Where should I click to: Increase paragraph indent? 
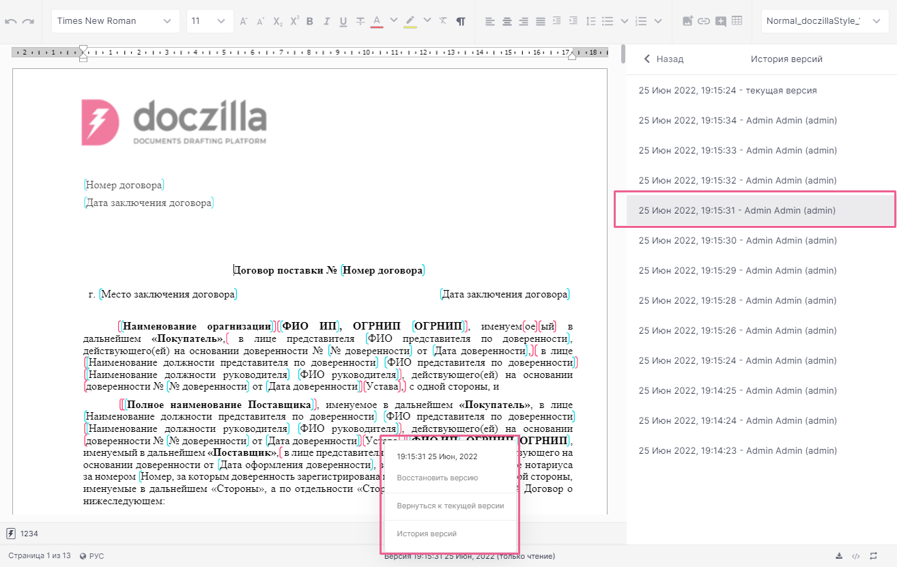[573, 21]
